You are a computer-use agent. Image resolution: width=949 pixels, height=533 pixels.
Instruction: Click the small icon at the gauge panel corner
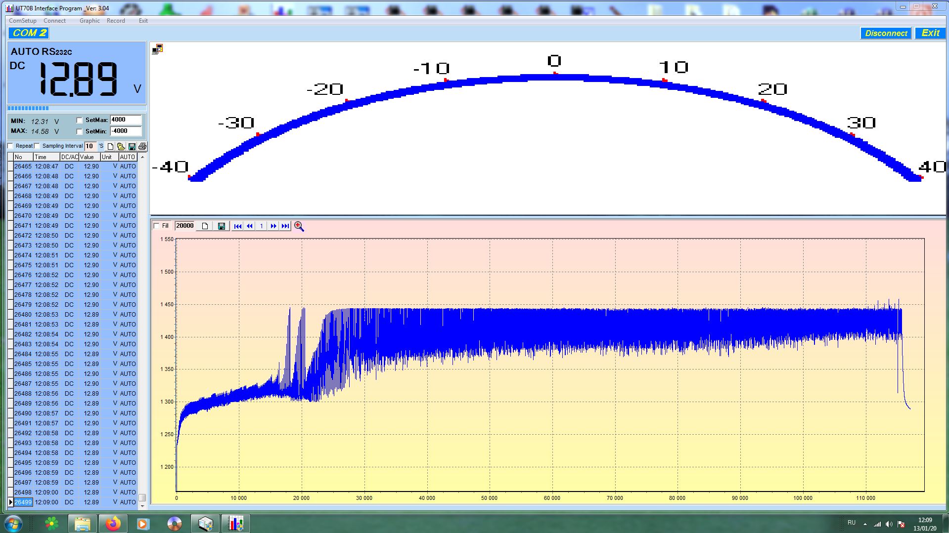pos(157,49)
